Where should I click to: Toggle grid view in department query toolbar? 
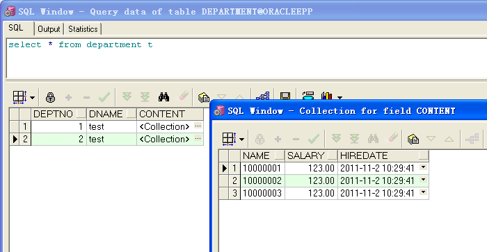click(x=19, y=97)
